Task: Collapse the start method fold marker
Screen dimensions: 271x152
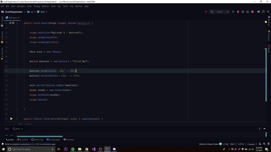Action: coord(17,23)
